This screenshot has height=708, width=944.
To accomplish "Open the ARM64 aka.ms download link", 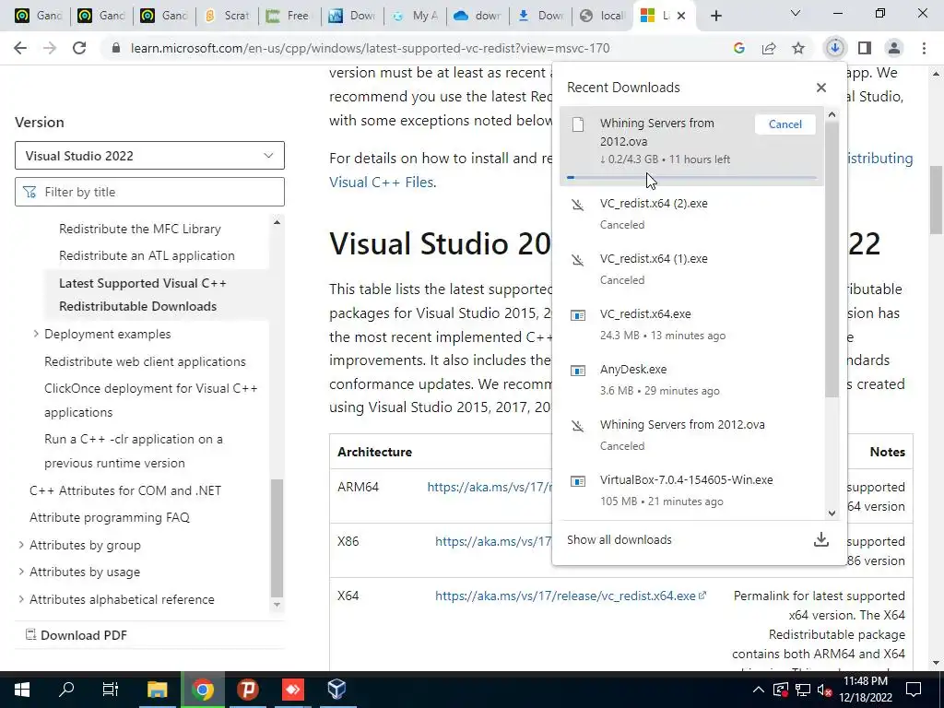I will click(490, 487).
